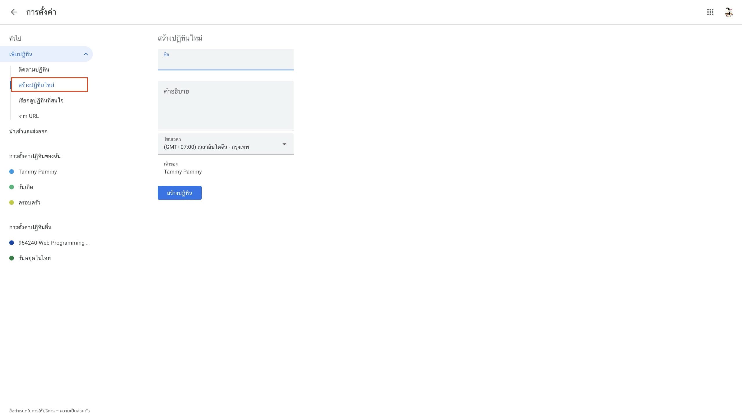This screenshot has width=742, height=417.
Task: Select ติดตามปฏิทิน in sidebar
Action: 34,70
